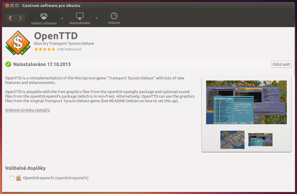Enable the Openttd-opensfx add-on checkbox

click(12, 178)
